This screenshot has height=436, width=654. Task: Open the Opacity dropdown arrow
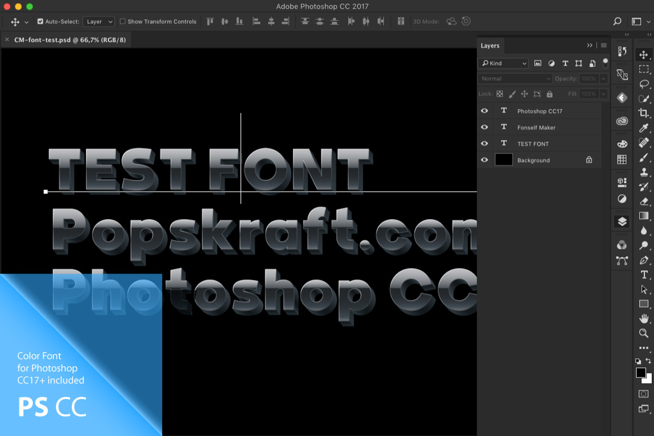pyautogui.click(x=603, y=78)
